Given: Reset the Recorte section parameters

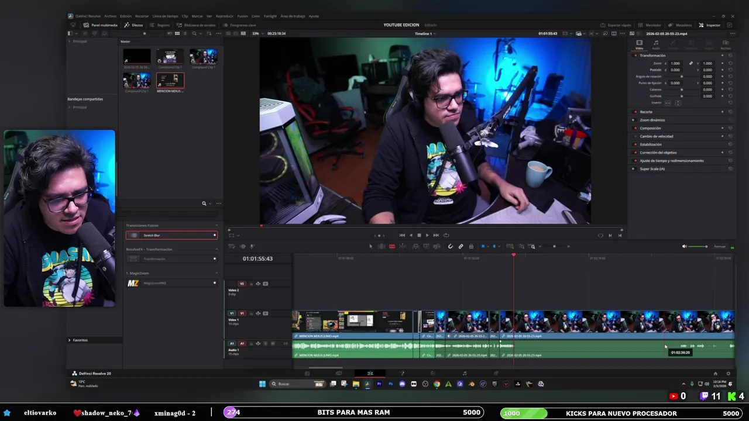Looking at the screenshot, I should [x=730, y=112].
